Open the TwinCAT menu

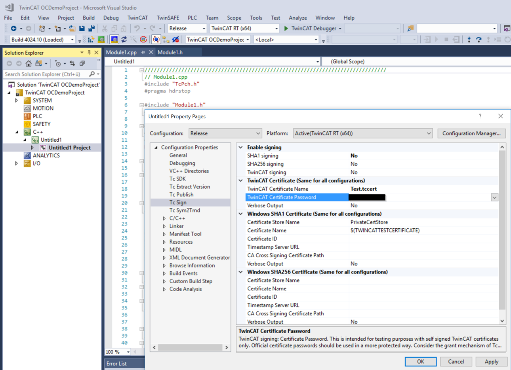pos(137,18)
